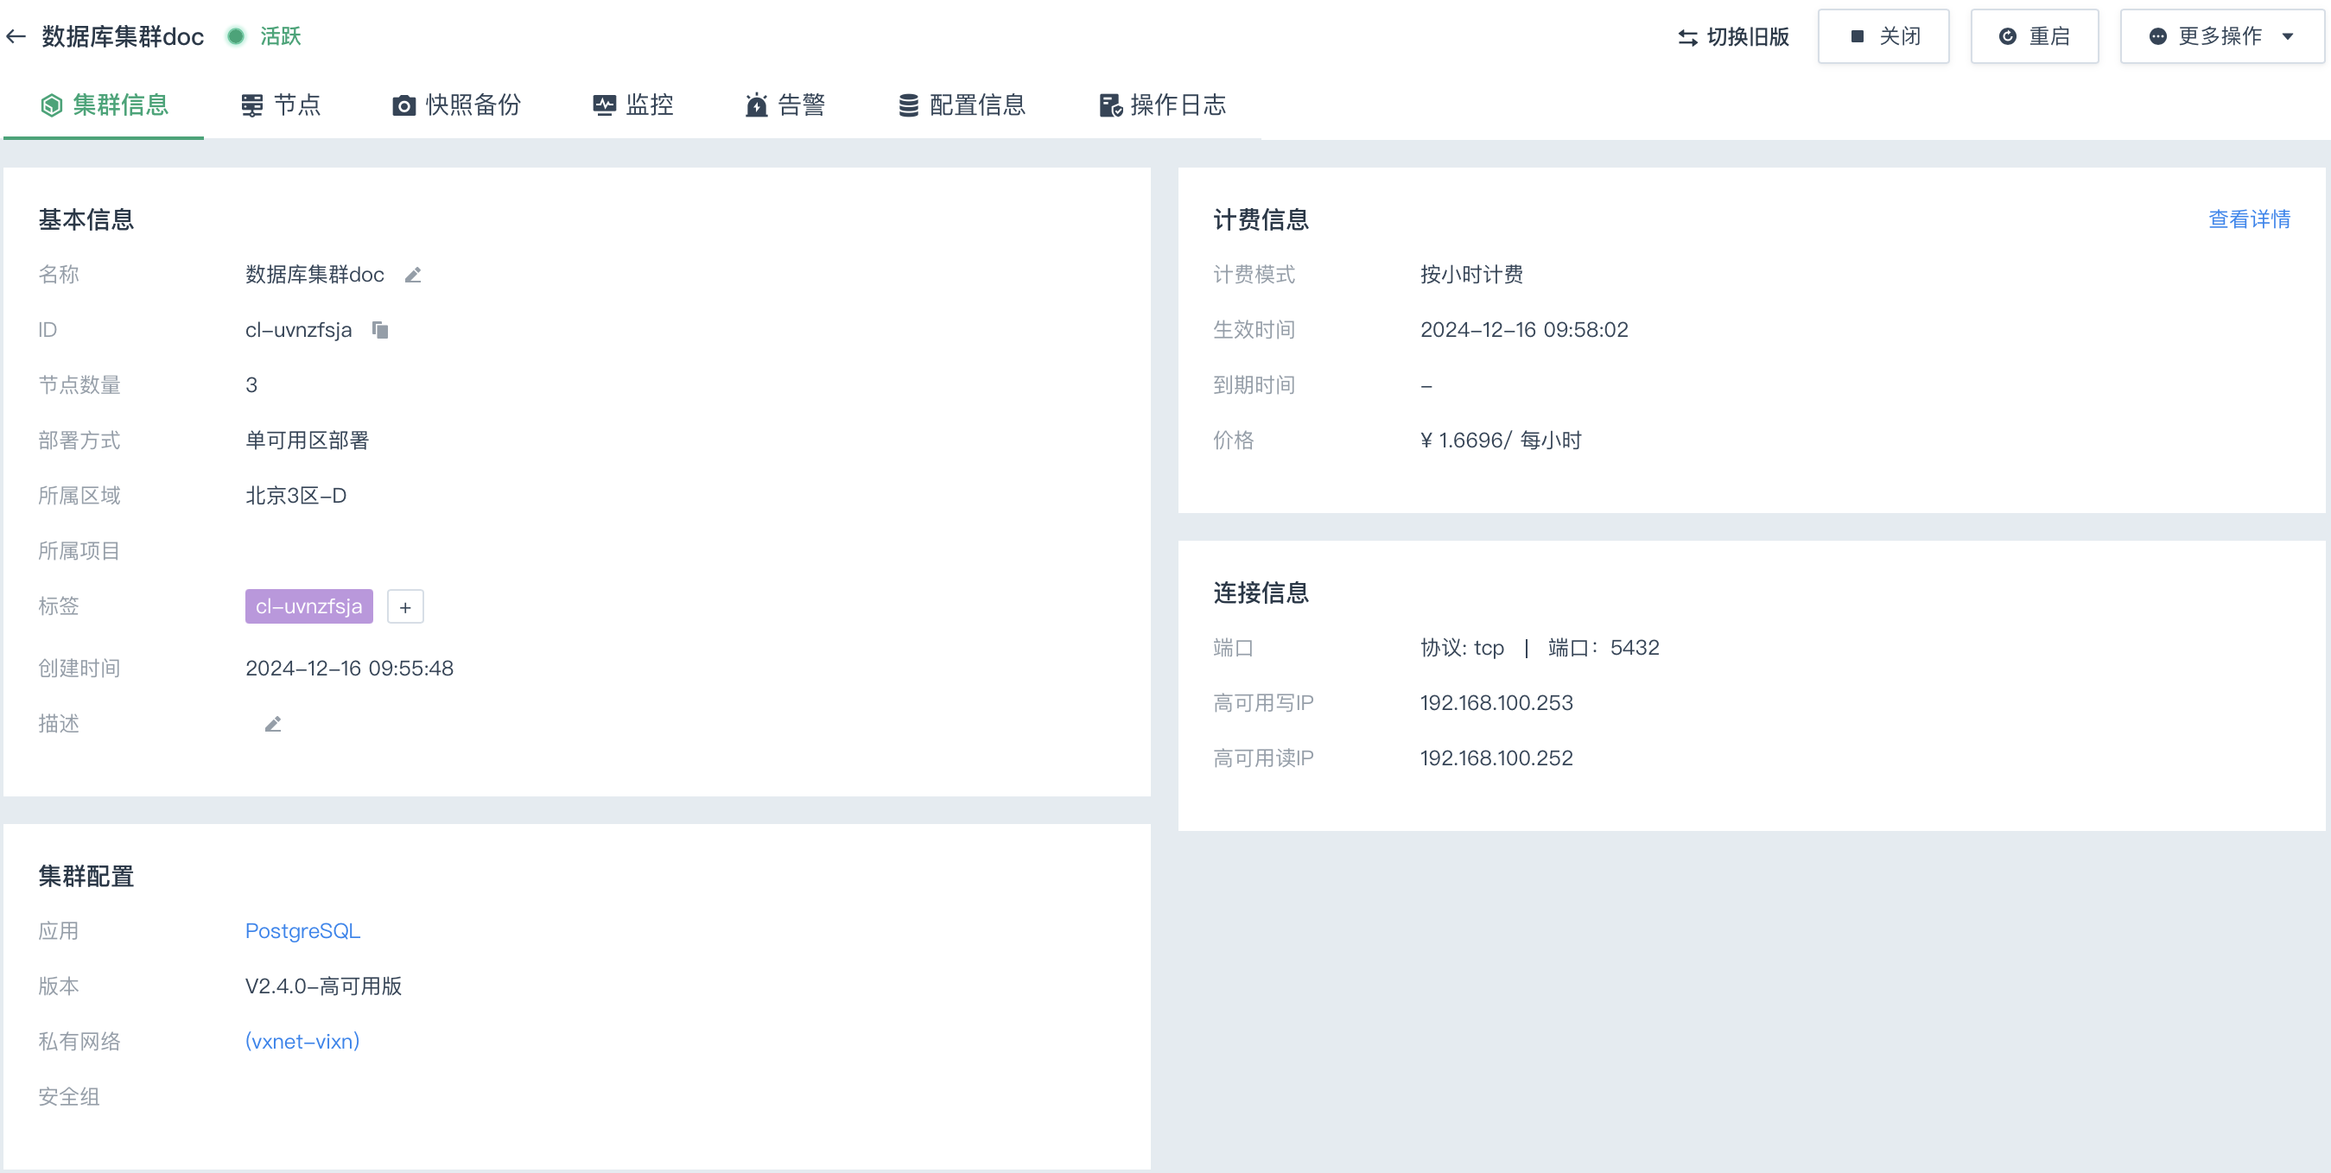Open the 监控 monitoring tab
Viewport: 2331px width, 1173px height.
(x=632, y=105)
